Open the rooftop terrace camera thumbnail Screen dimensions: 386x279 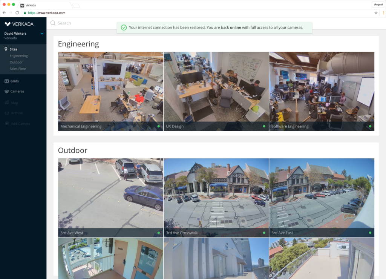322,258
